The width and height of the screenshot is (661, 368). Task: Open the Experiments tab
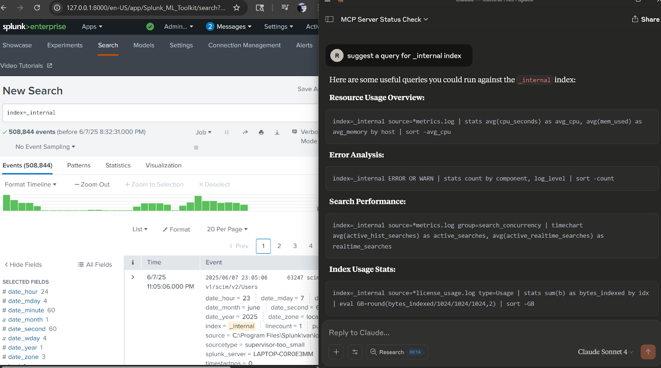(x=65, y=45)
